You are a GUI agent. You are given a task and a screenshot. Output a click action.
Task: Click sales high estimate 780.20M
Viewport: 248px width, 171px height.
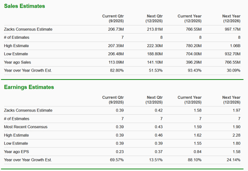[194, 46]
